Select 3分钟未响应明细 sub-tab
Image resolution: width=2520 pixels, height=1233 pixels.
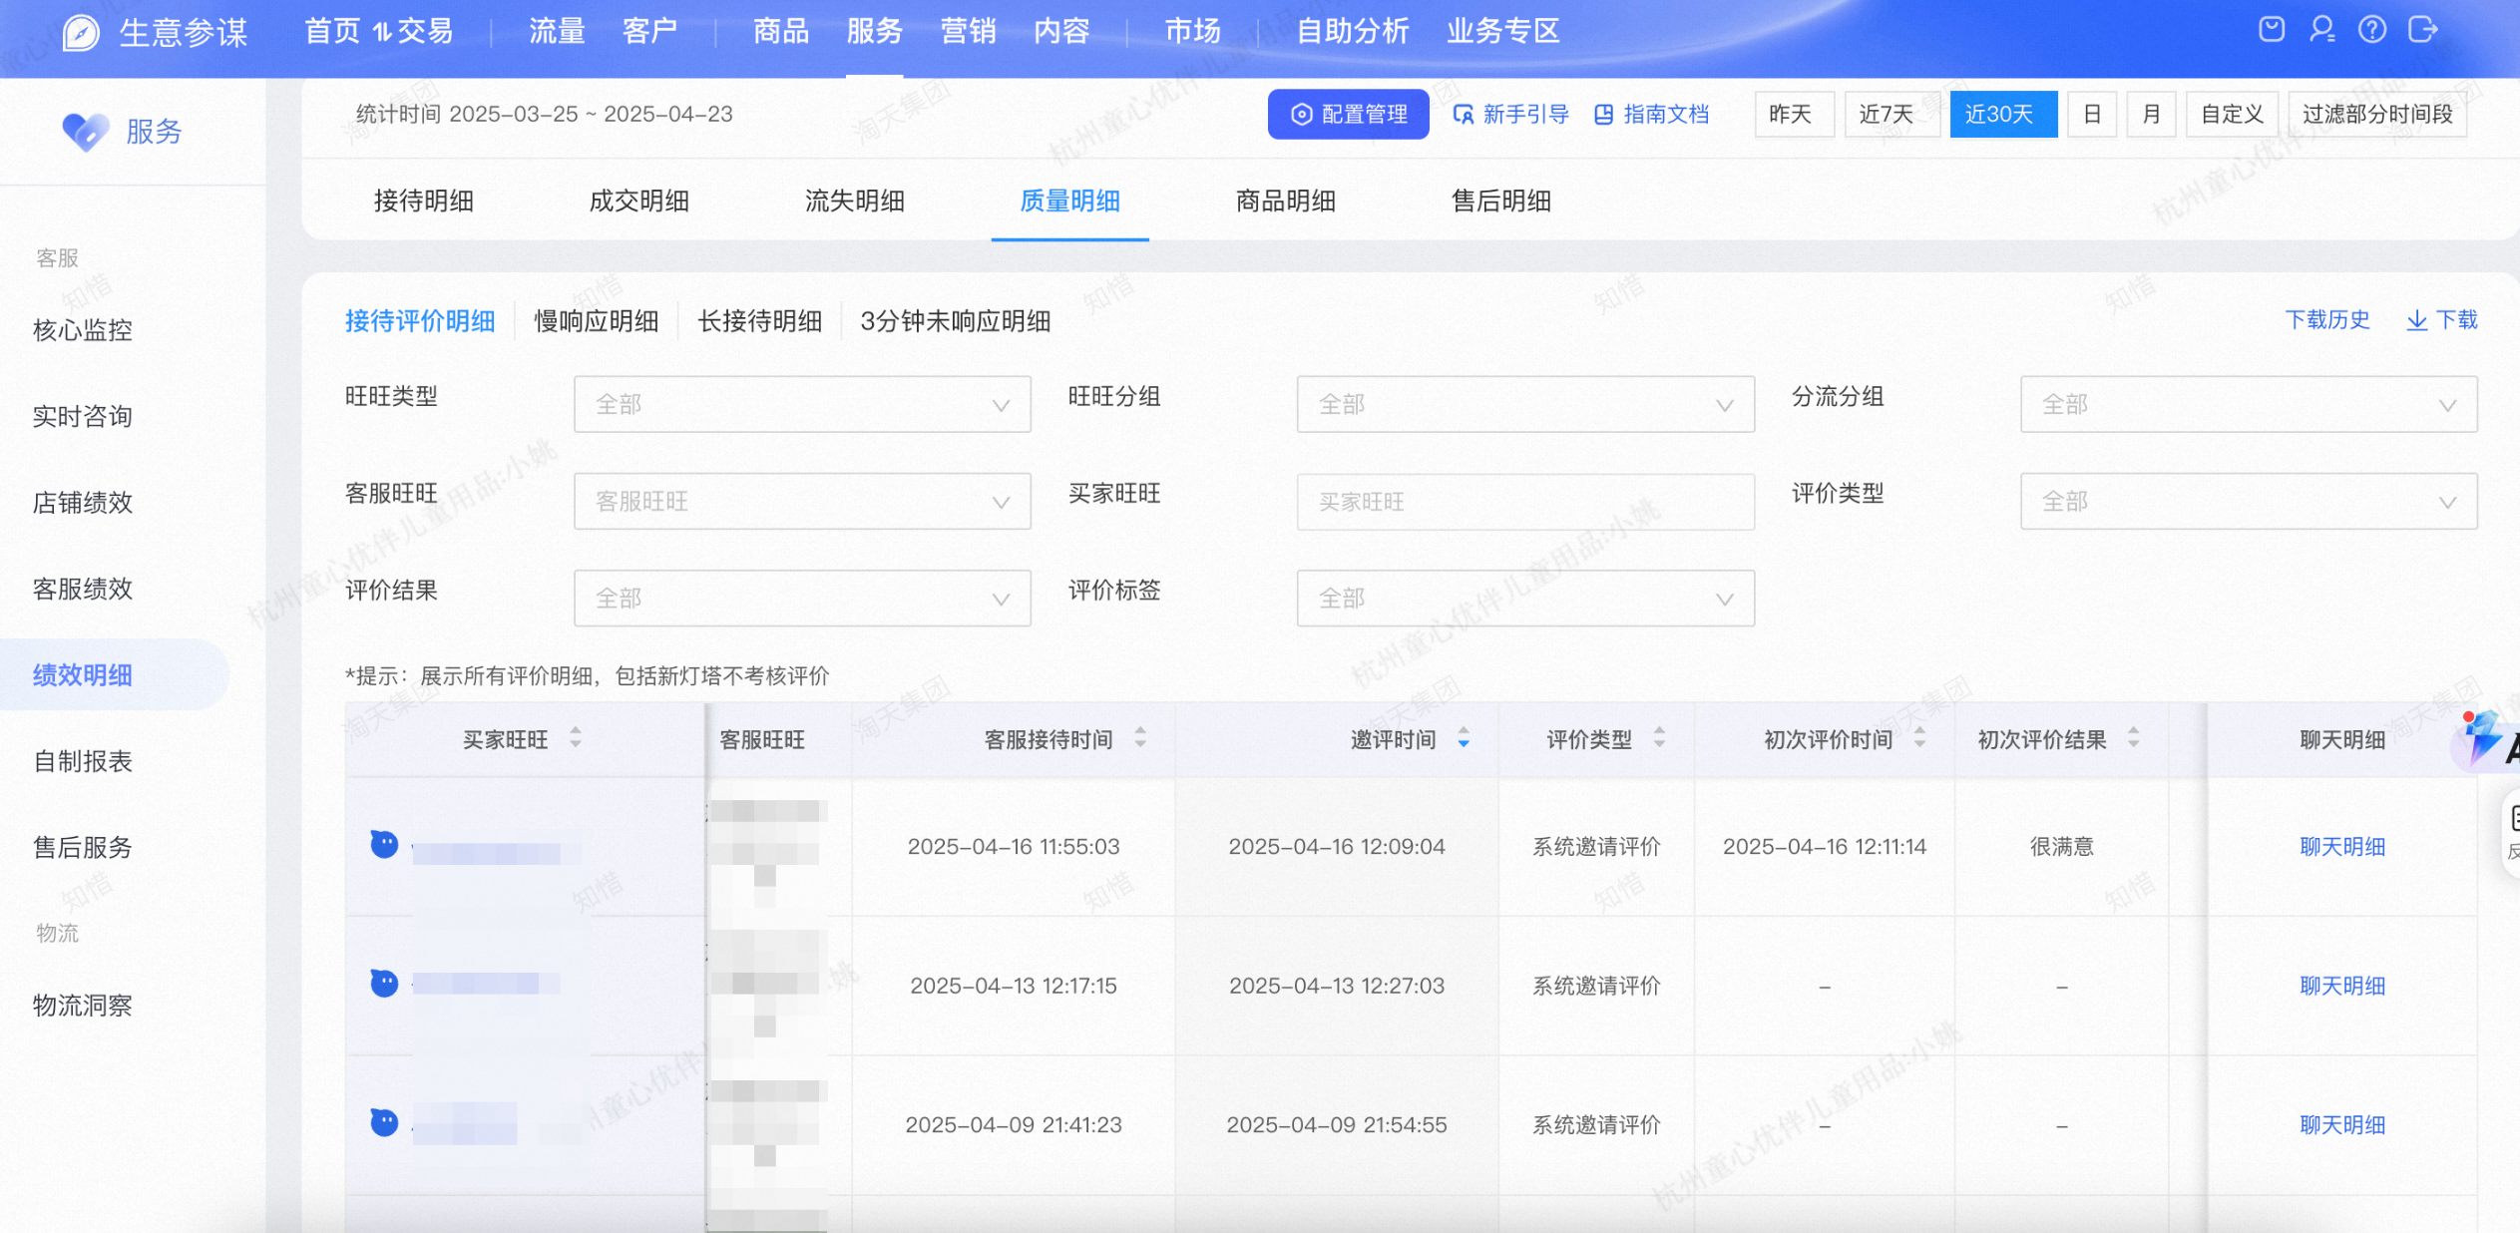[x=956, y=321]
